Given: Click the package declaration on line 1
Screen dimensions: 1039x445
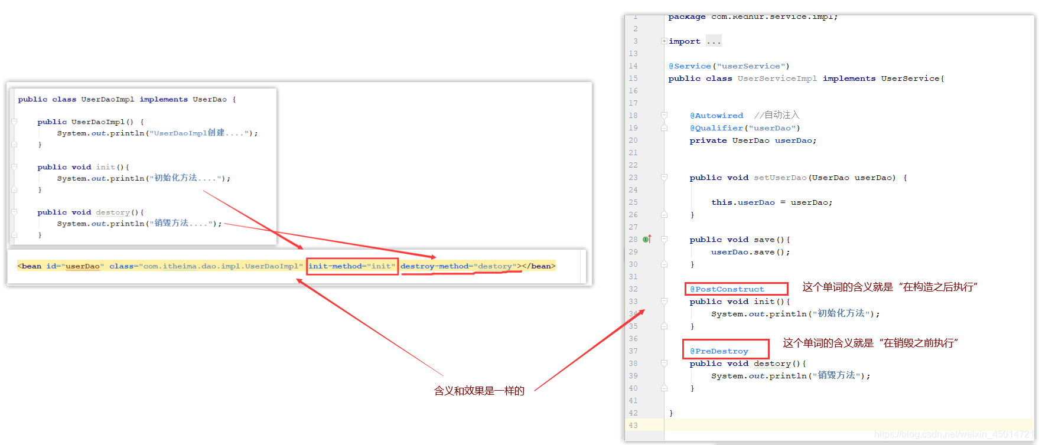Looking at the screenshot, I should [x=753, y=17].
